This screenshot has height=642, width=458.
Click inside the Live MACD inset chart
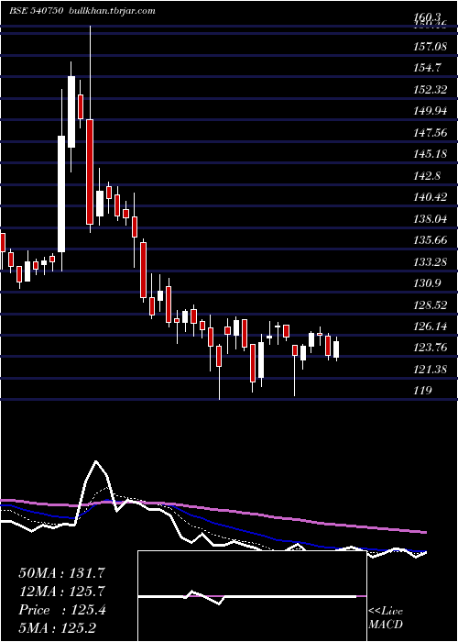pos(252,596)
